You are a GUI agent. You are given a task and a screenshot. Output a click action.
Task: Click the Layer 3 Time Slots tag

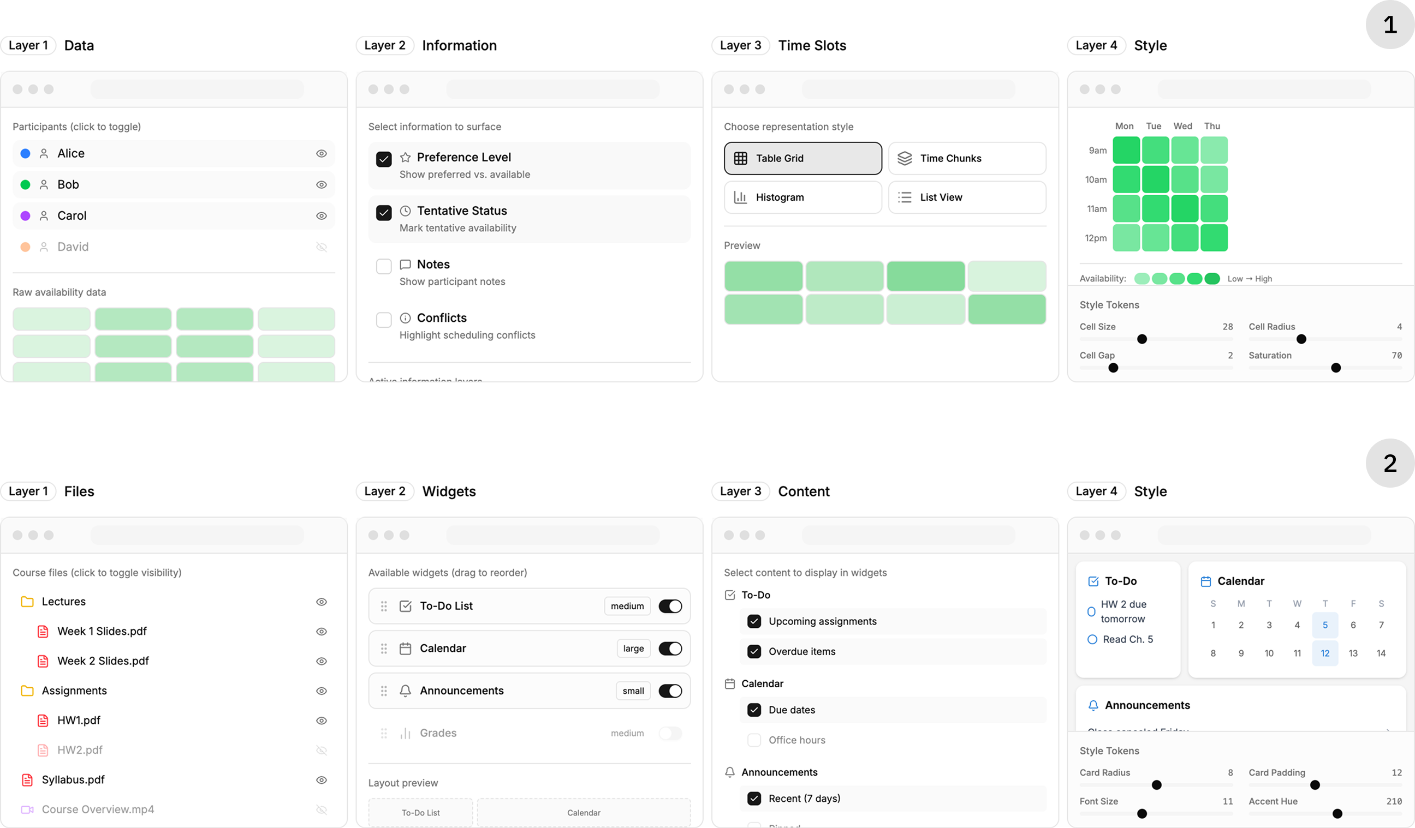(740, 45)
